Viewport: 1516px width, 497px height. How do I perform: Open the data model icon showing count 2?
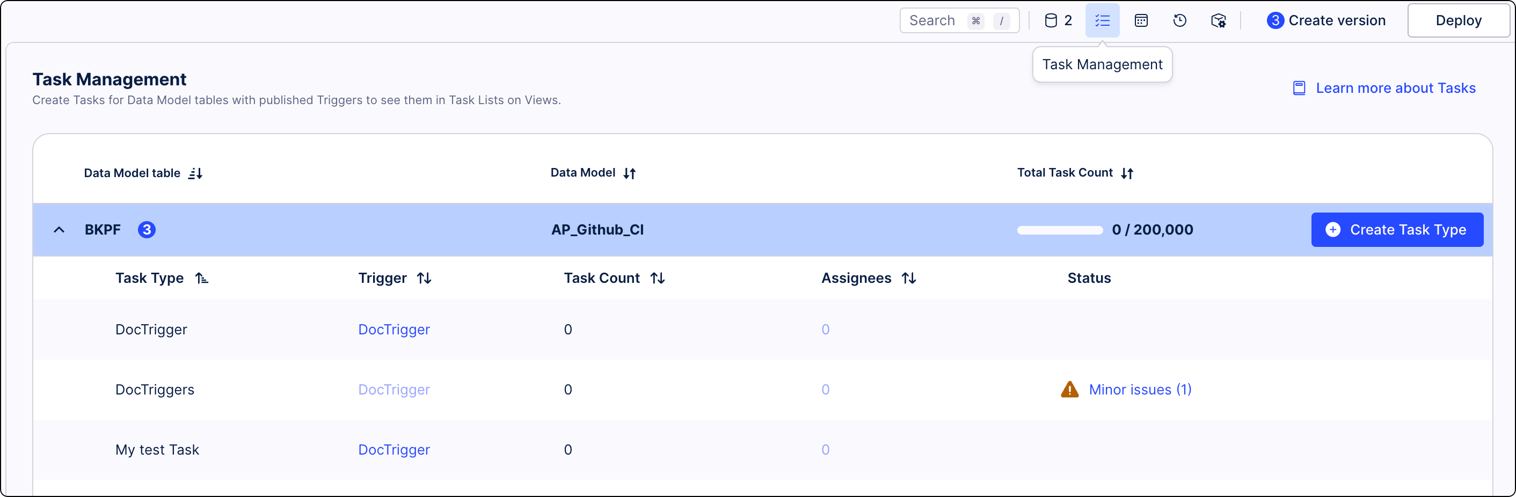click(x=1058, y=20)
